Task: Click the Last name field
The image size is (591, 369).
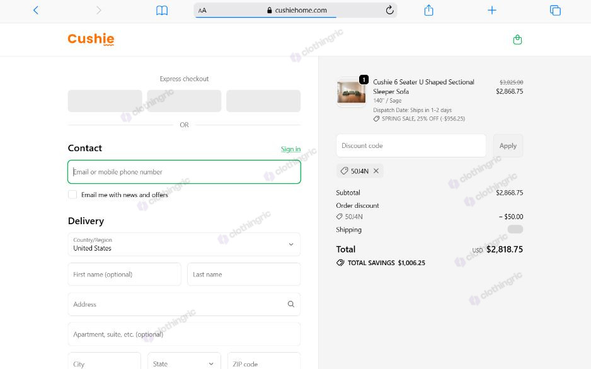Action: point(244,275)
